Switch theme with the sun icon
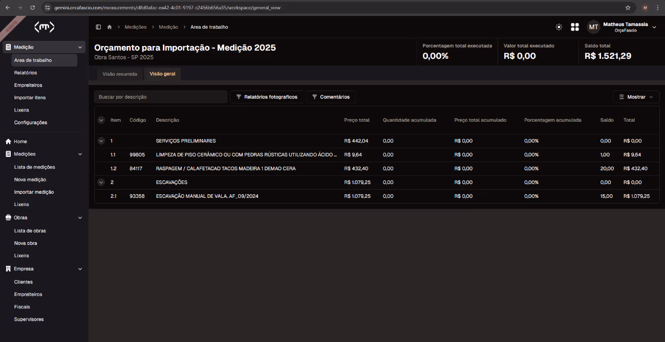 559,27
